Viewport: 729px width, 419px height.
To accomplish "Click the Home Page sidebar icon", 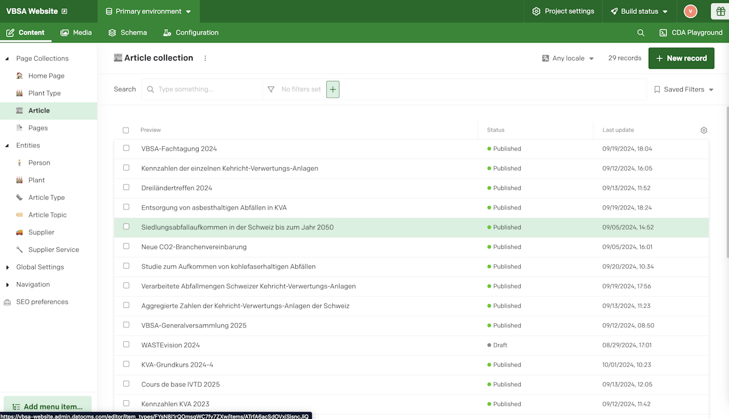I will (19, 76).
